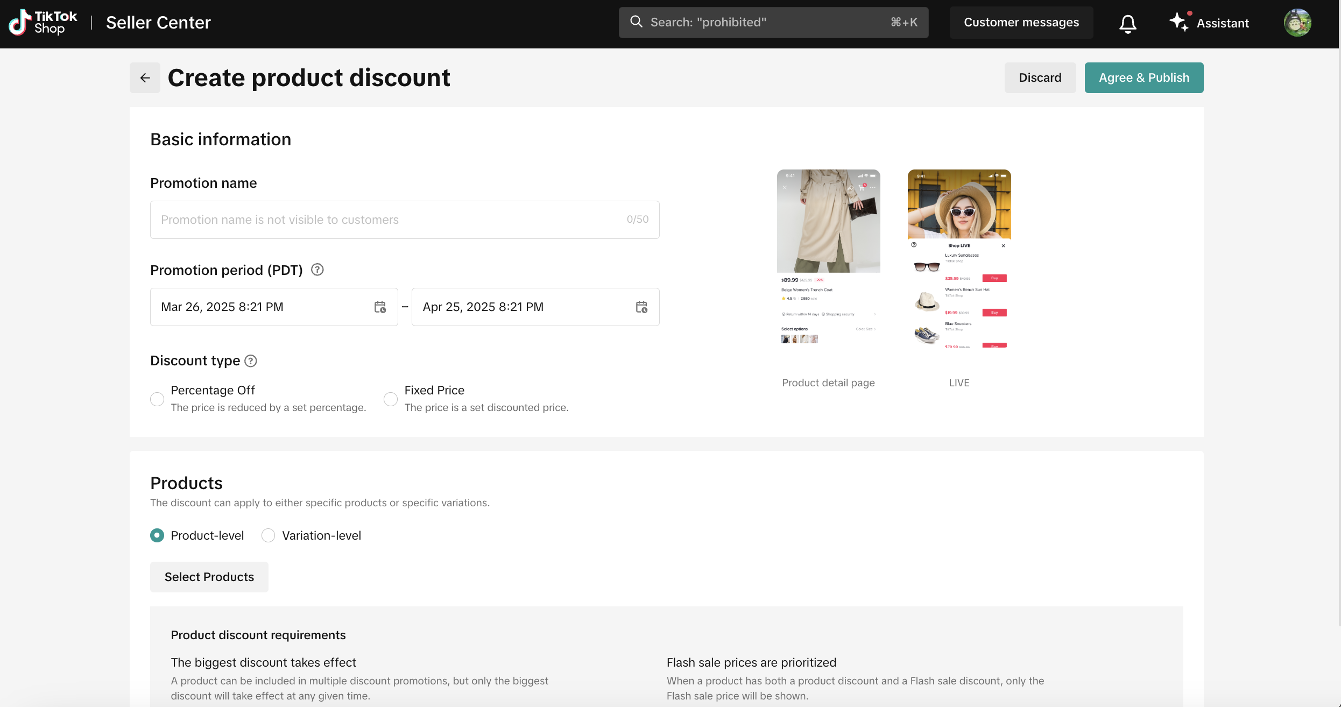1341x707 pixels.
Task: Choose the Variation-level option
Action: (x=268, y=535)
